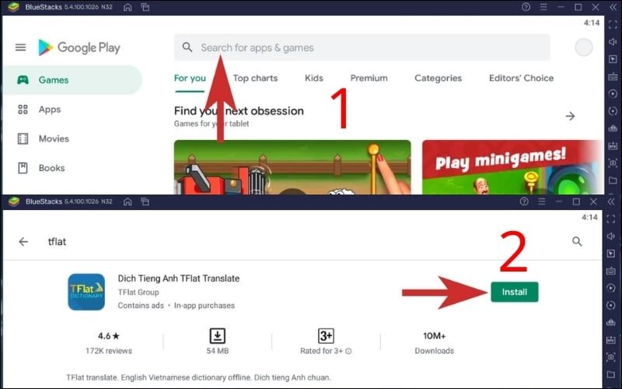Open media folder icon in tflat results window
This screenshot has width=622, height=389.
pos(611,375)
